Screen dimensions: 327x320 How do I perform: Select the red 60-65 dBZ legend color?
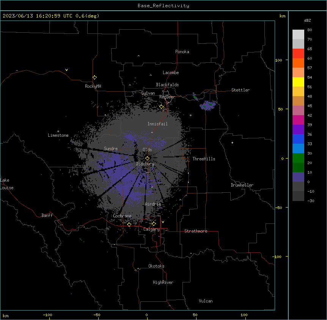[x=298, y=53]
